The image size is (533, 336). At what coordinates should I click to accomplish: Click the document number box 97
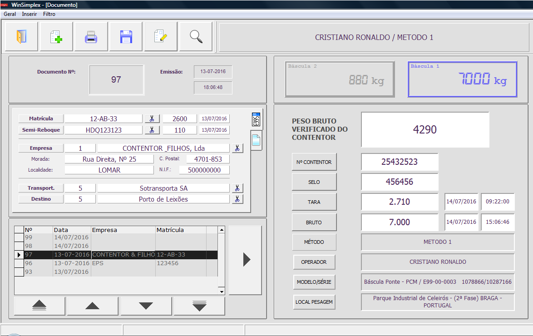(x=116, y=79)
